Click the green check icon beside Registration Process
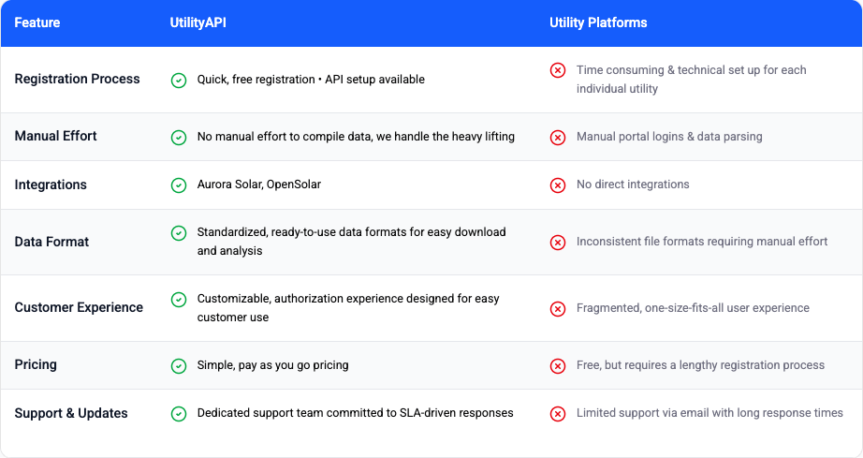This screenshot has width=863, height=458. click(178, 81)
